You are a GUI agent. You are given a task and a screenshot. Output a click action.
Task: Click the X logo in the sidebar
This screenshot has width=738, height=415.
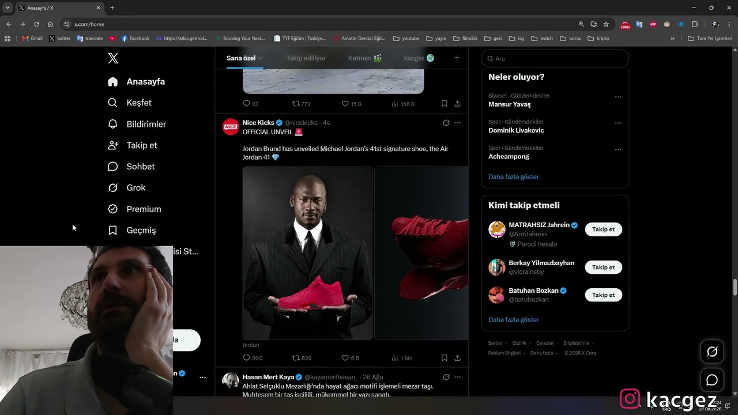pos(113,58)
